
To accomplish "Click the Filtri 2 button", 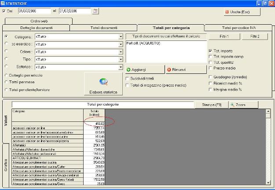I will [255, 37].
